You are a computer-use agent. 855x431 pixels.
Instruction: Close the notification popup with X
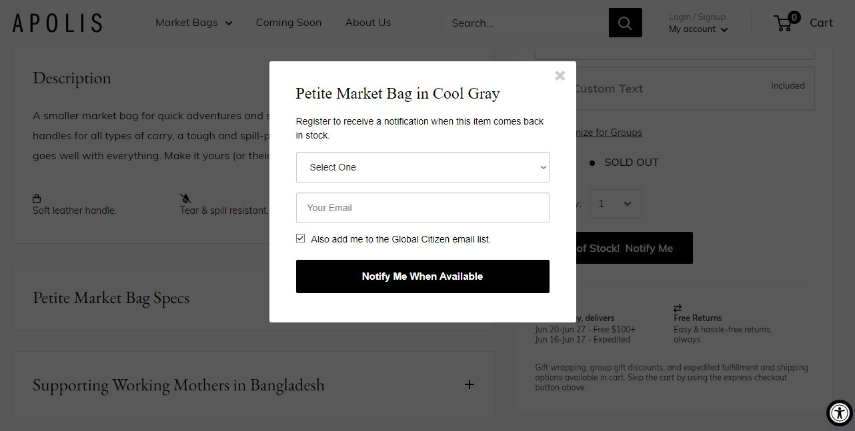click(560, 76)
